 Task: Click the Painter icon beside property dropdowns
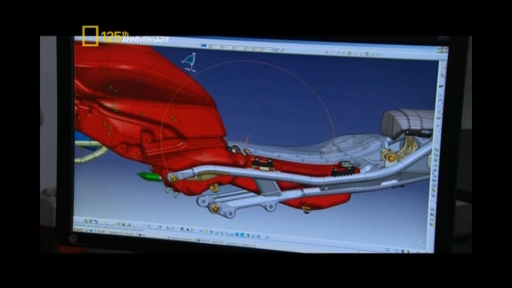click(x=277, y=50)
